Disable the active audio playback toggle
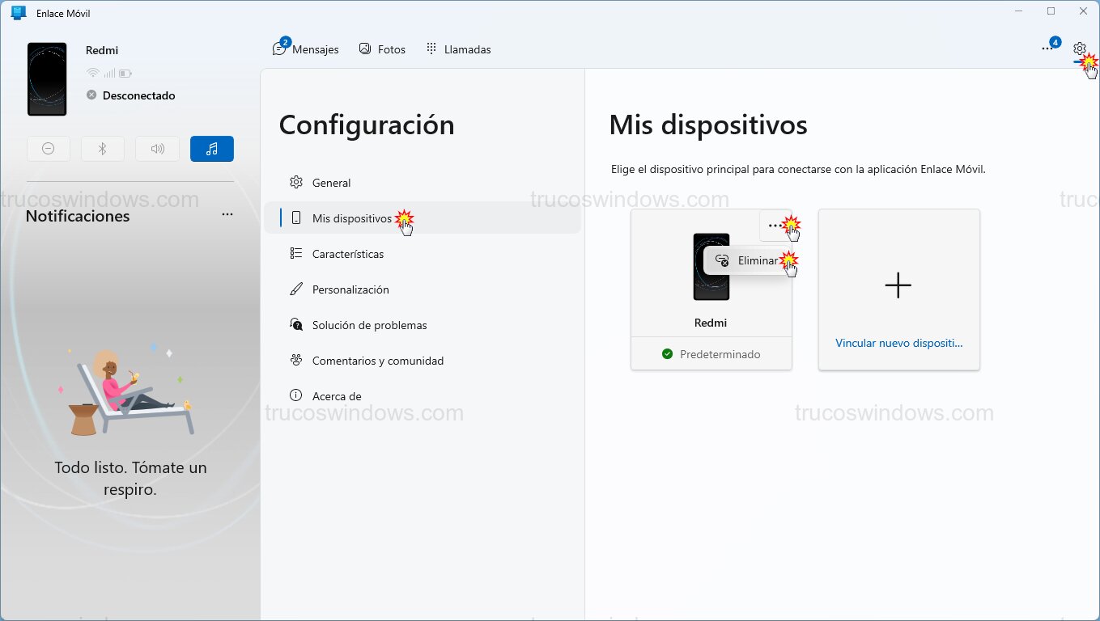This screenshot has width=1100, height=621. tap(211, 149)
